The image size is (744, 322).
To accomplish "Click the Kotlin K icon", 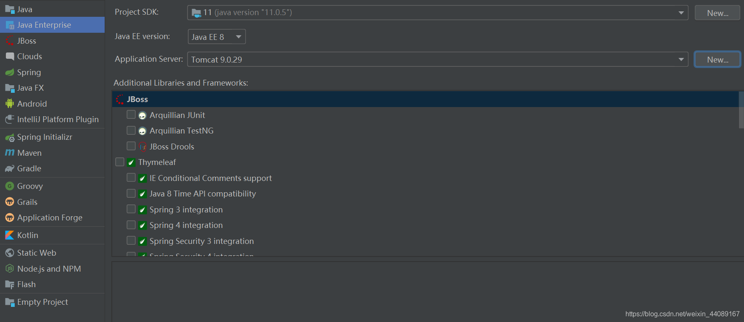I will pyautogui.click(x=10, y=235).
